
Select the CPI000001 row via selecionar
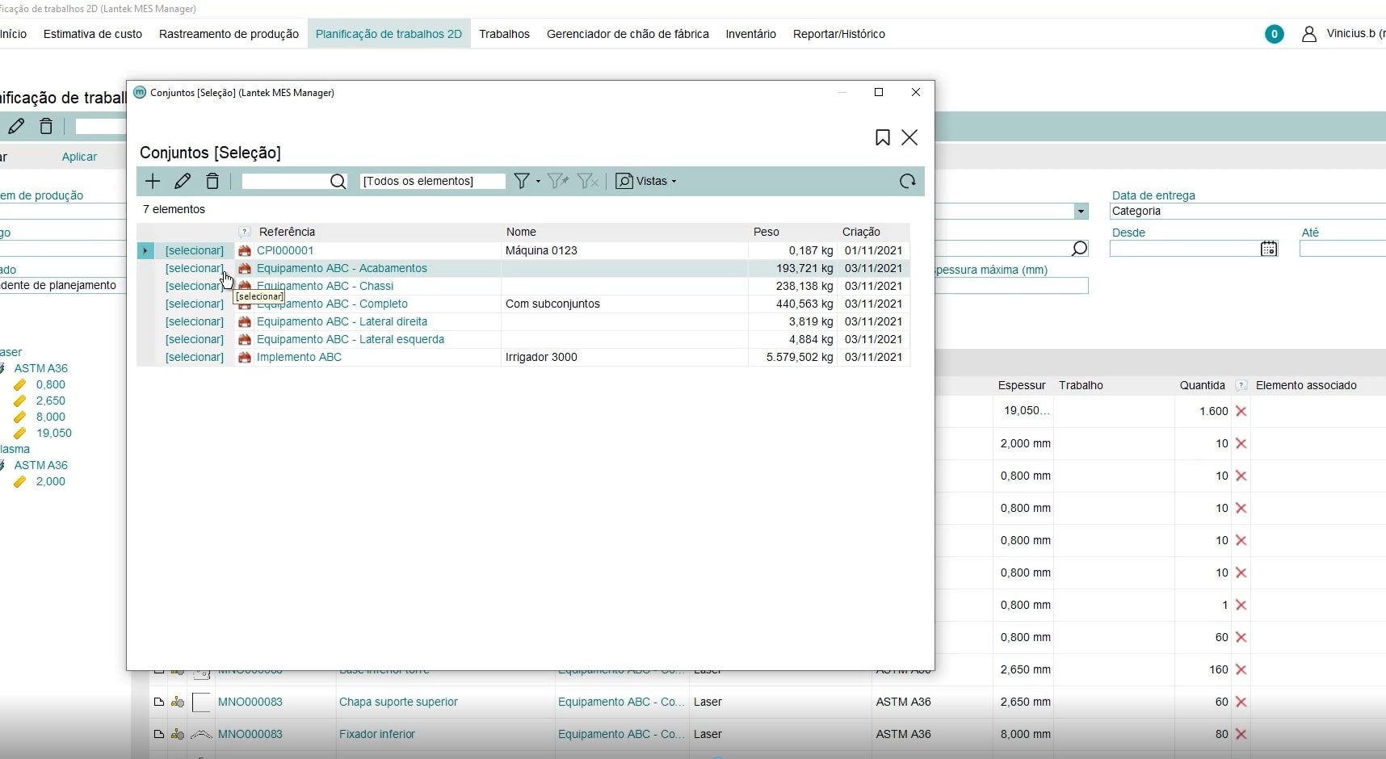pos(194,250)
